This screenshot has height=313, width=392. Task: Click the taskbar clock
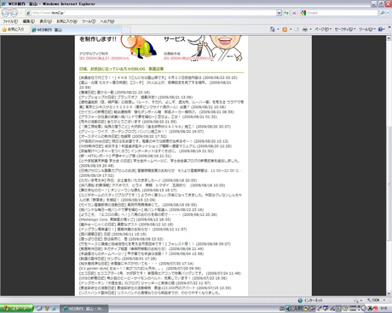point(384,309)
